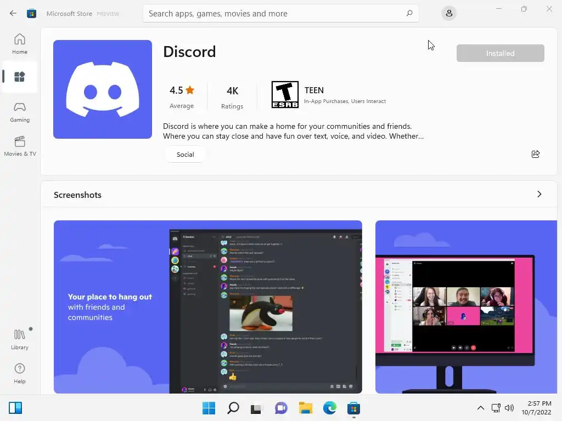Image resolution: width=562 pixels, height=421 pixels.
Task: Open the Widgets taskbar icon
Action: [x=15, y=408]
